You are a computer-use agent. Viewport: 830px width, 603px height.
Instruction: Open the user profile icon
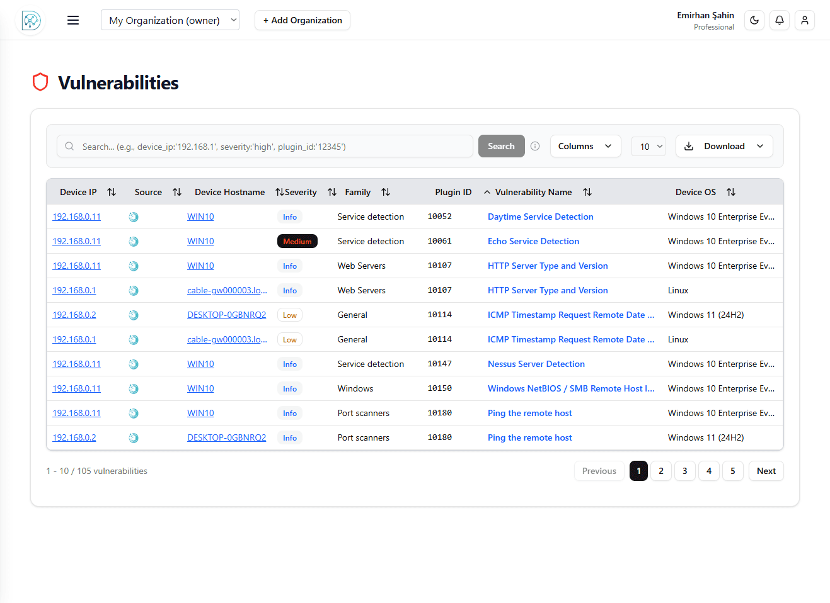[804, 20]
